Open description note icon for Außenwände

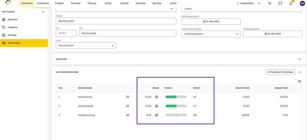coord(128,106)
